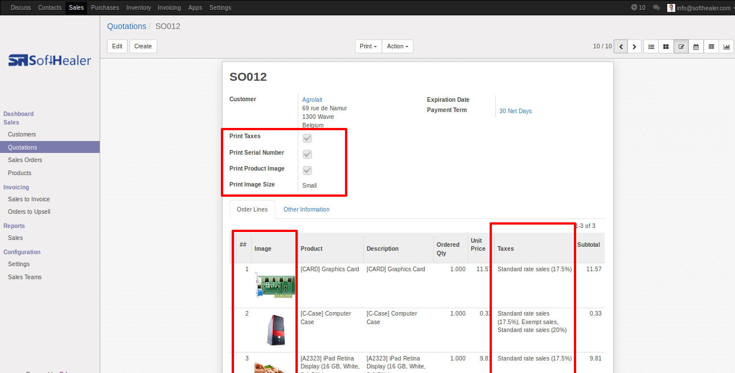Go to the previous record arrow

click(x=621, y=47)
